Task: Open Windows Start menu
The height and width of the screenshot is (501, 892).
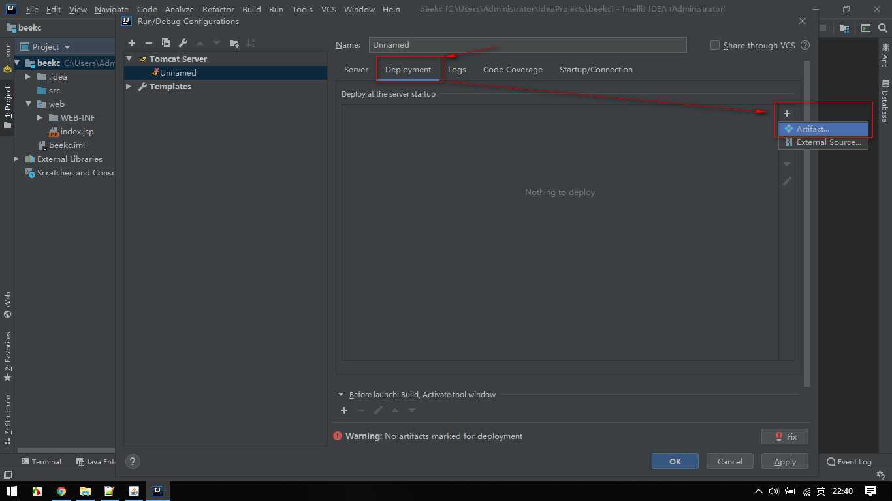Action: click(11, 491)
